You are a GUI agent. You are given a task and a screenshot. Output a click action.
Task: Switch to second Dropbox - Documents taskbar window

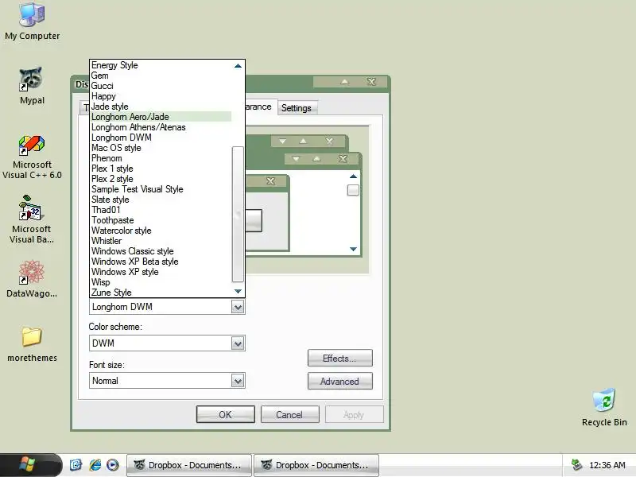(316, 465)
